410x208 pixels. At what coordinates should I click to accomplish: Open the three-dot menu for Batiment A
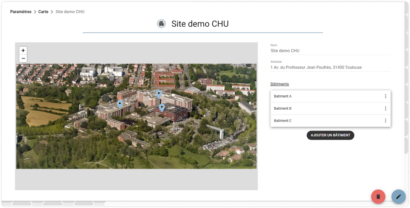pyautogui.click(x=385, y=96)
